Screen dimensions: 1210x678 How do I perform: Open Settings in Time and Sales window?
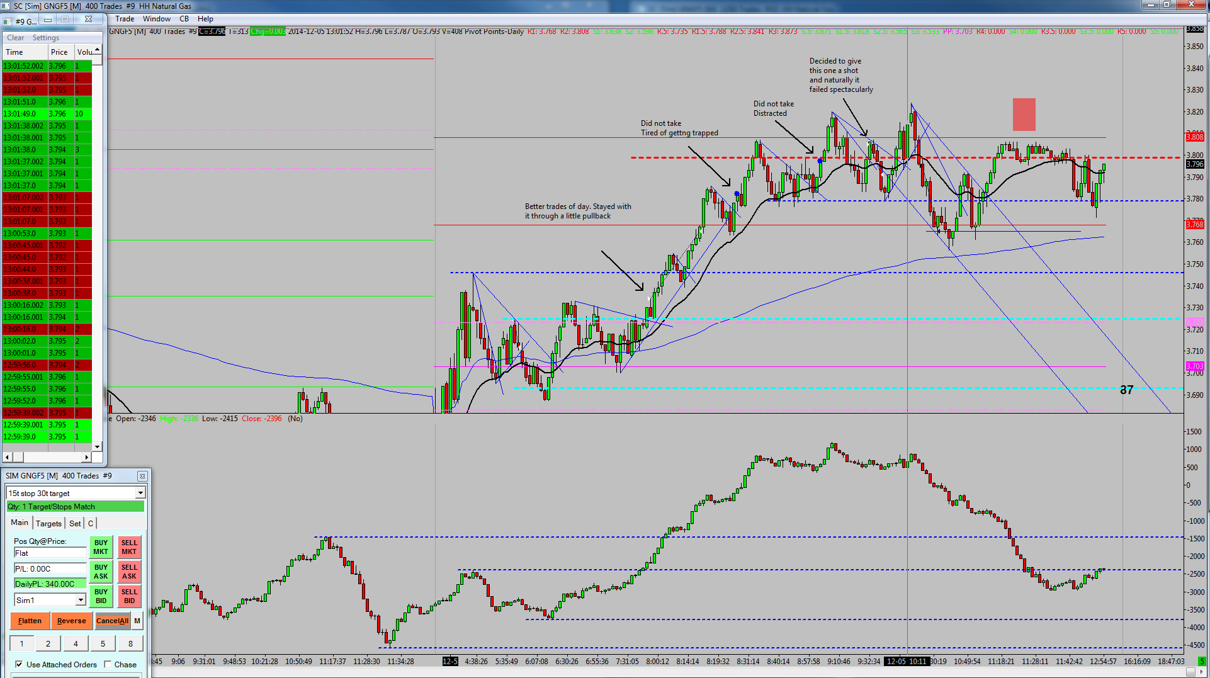(46, 38)
